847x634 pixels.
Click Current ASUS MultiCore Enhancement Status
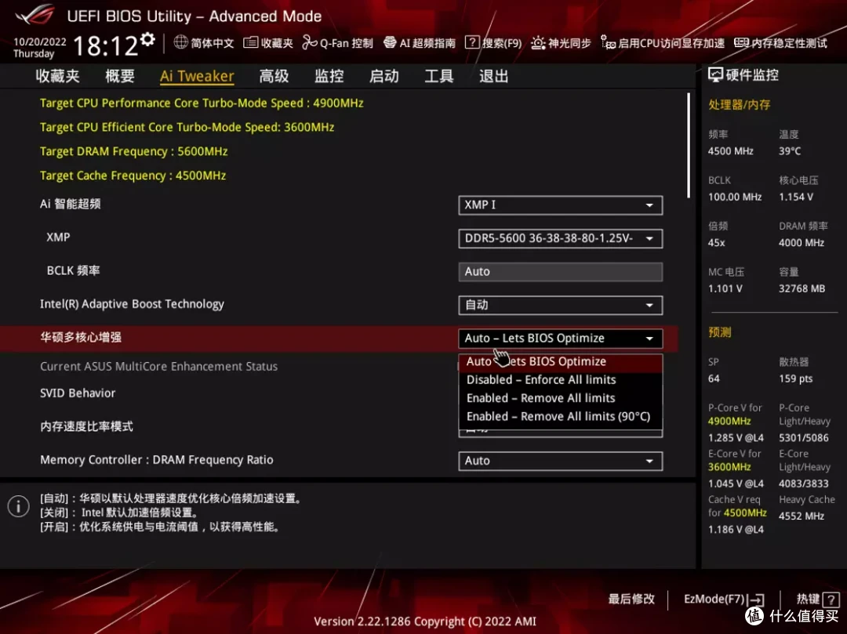[x=158, y=366]
